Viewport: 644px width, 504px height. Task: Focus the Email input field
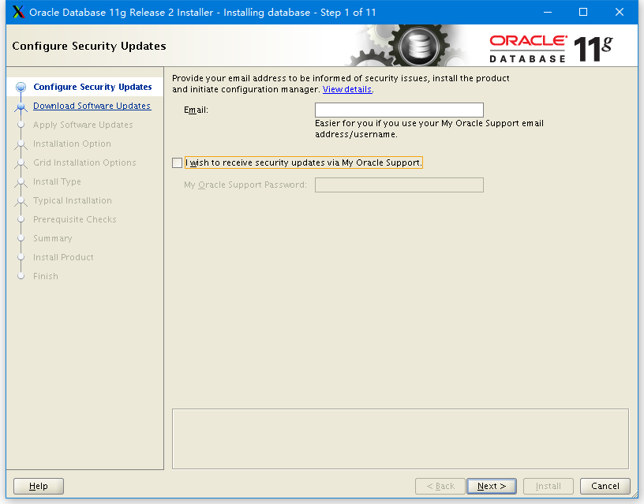tap(399, 110)
